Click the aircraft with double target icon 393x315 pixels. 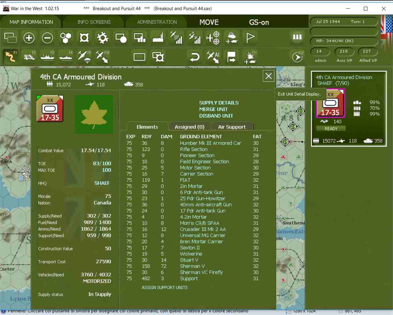213,38
